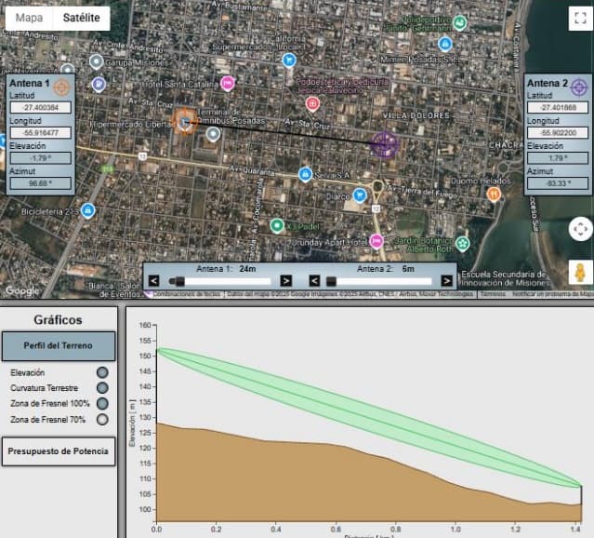Switch to the Mapa view tab
This screenshot has height=538, width=594.
pos(29,18)
